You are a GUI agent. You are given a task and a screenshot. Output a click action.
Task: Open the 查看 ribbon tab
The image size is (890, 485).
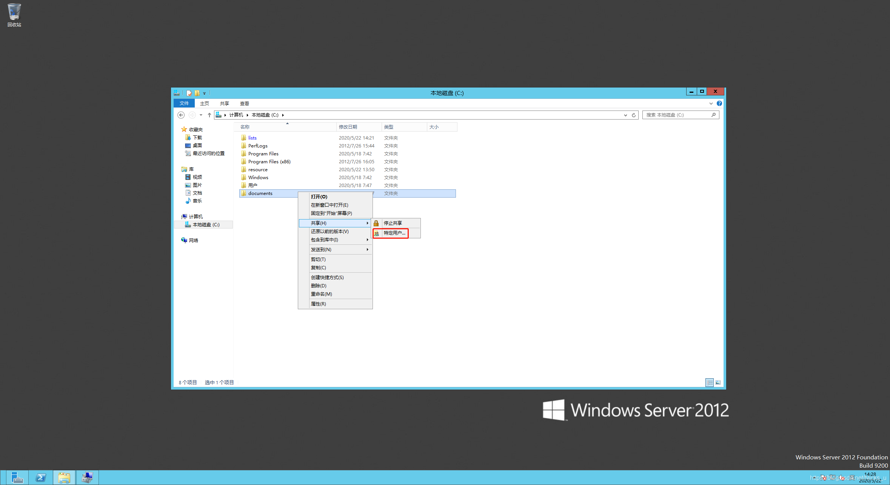coord(244,103)
